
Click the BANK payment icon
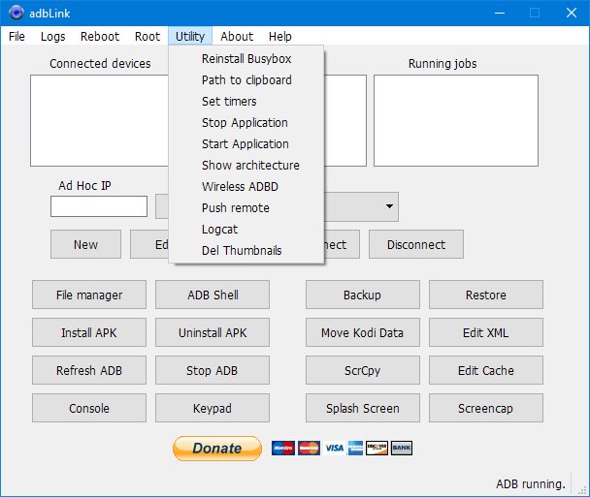point(402,448)
